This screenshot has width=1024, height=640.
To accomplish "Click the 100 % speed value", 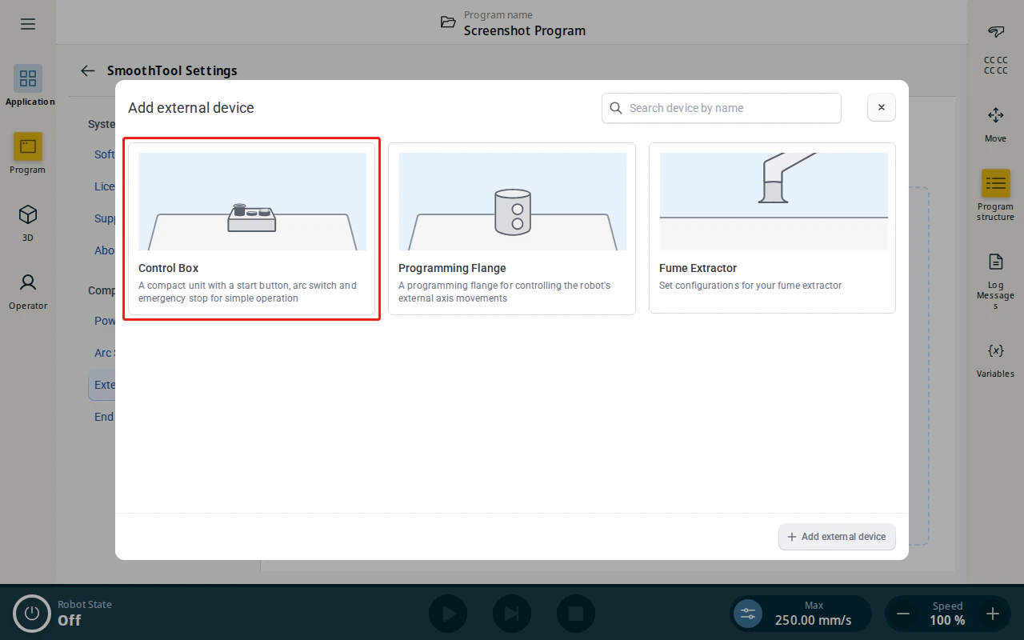I will click(x=947, y=620).
